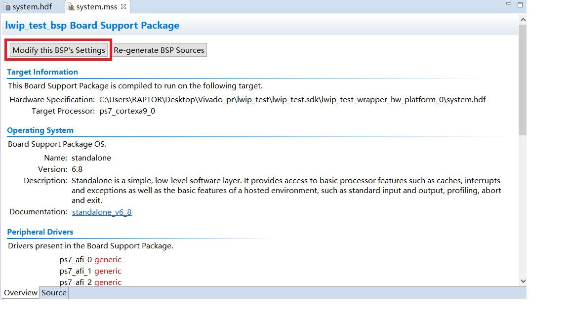Click the system.hdf file icon
The image size is (569, 320).
pos(7,7)
